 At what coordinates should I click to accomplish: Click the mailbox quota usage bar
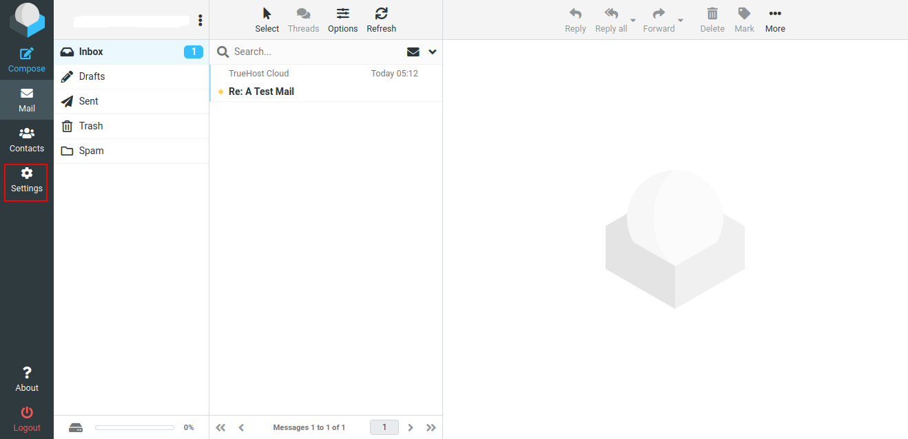click(134, 427)
